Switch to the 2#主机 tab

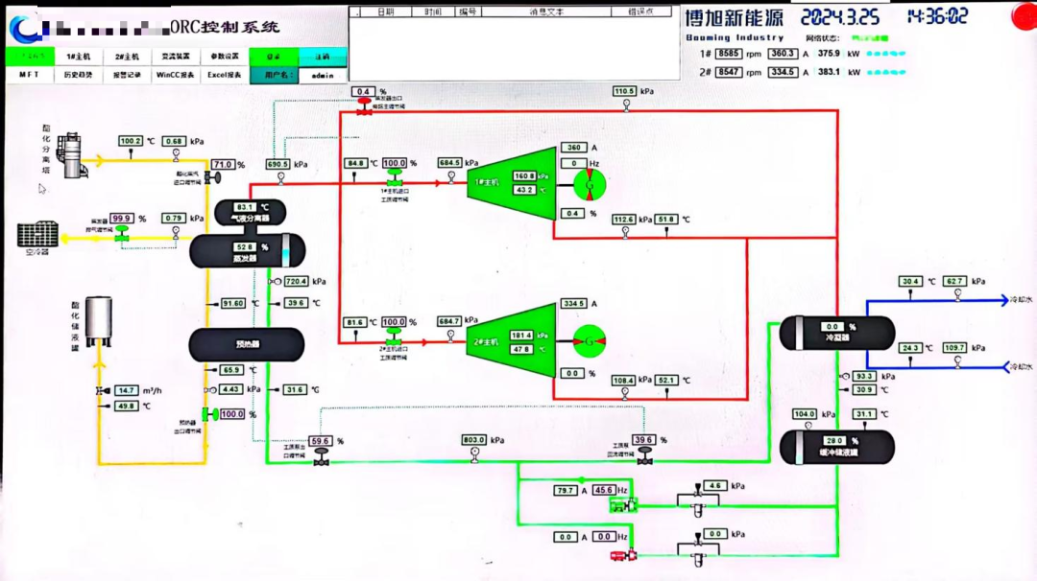click(127, 57)
